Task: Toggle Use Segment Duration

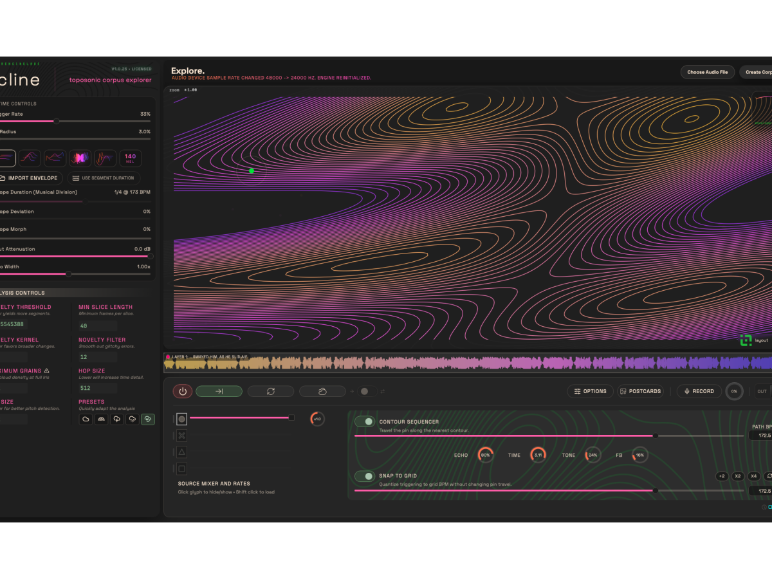Action: 104,178
